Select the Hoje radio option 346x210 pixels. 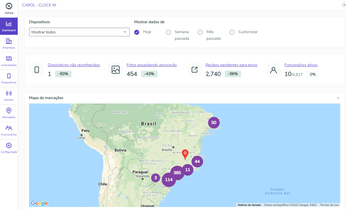click(137, 32)
